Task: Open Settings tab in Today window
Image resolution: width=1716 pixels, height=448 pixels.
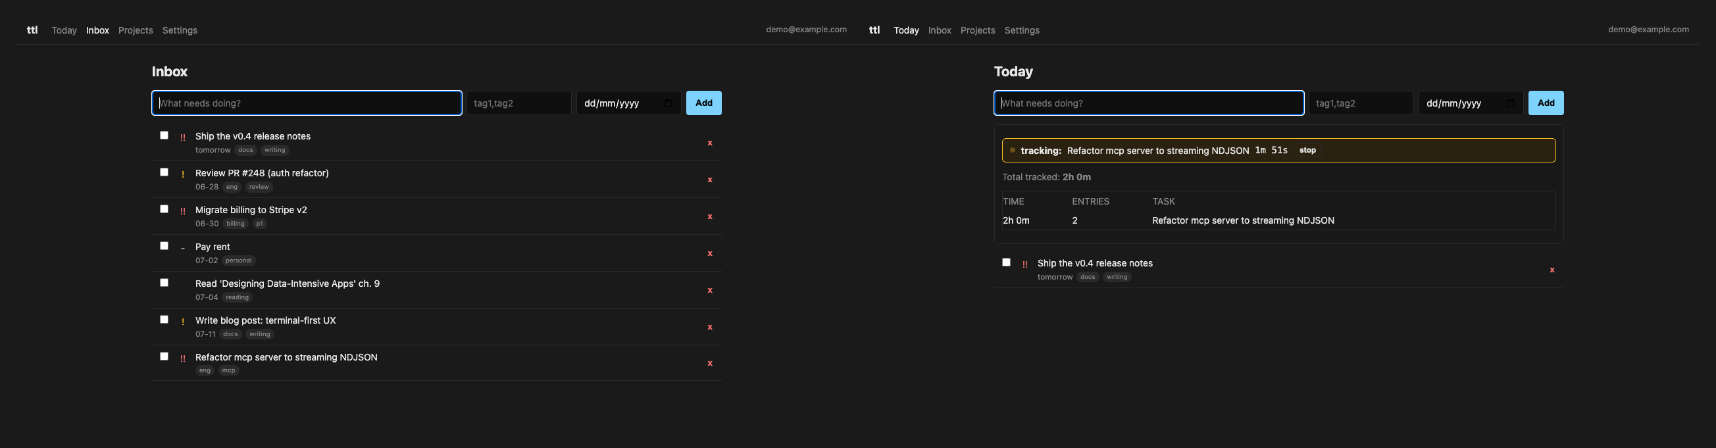Action: point(1022,31)
